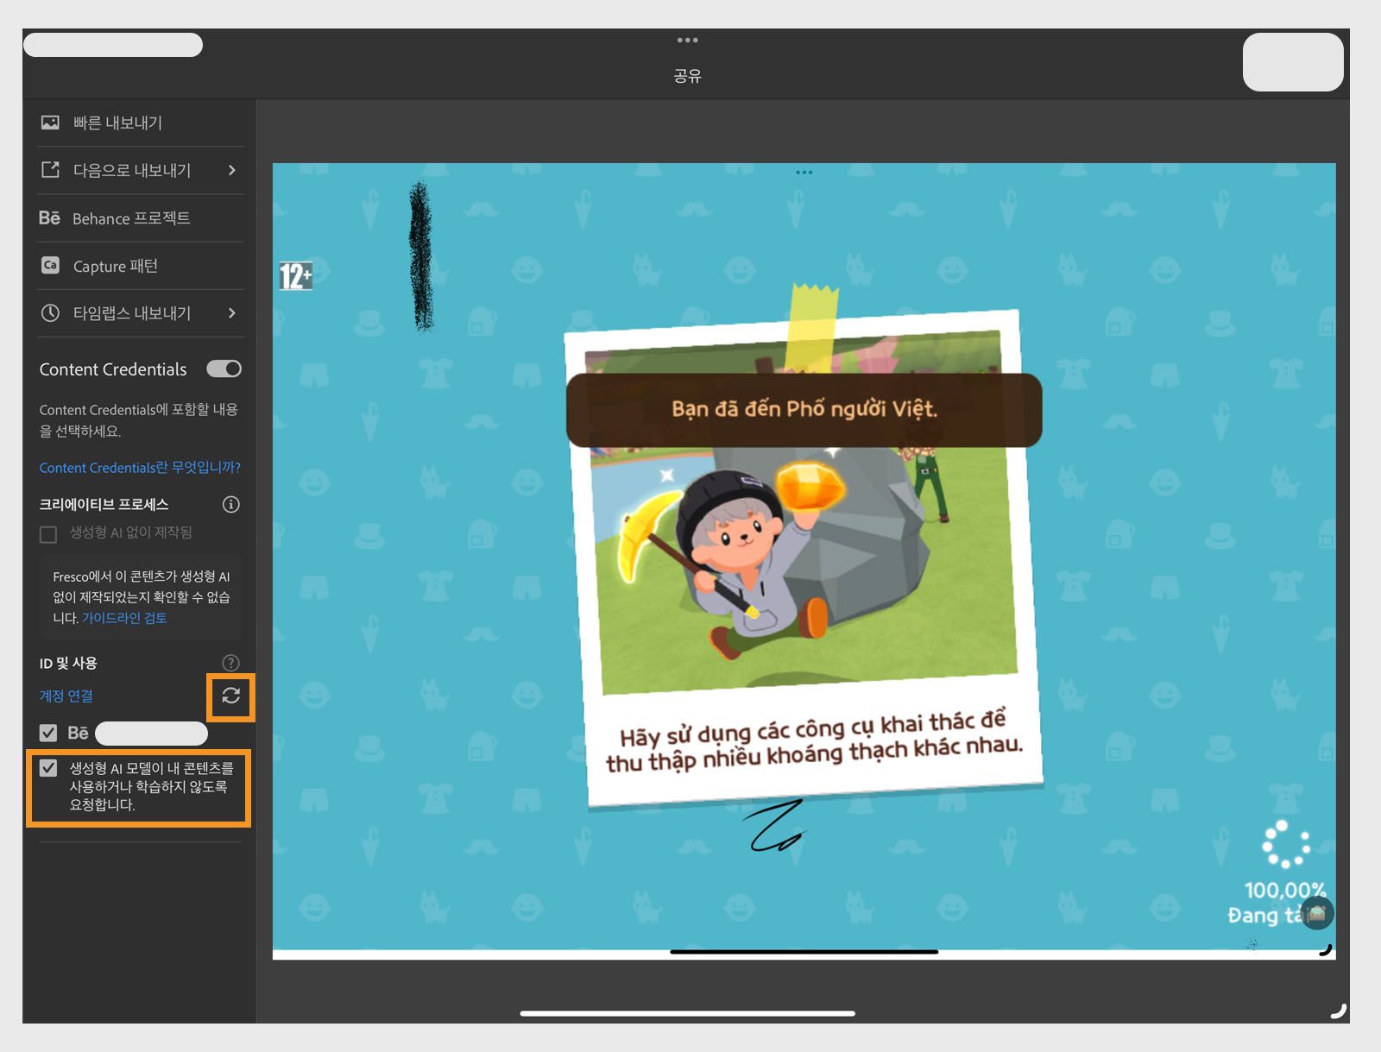Click the Behance Bē logo icon
The width and height of the screenshot is (1381, 1052).
49,217
